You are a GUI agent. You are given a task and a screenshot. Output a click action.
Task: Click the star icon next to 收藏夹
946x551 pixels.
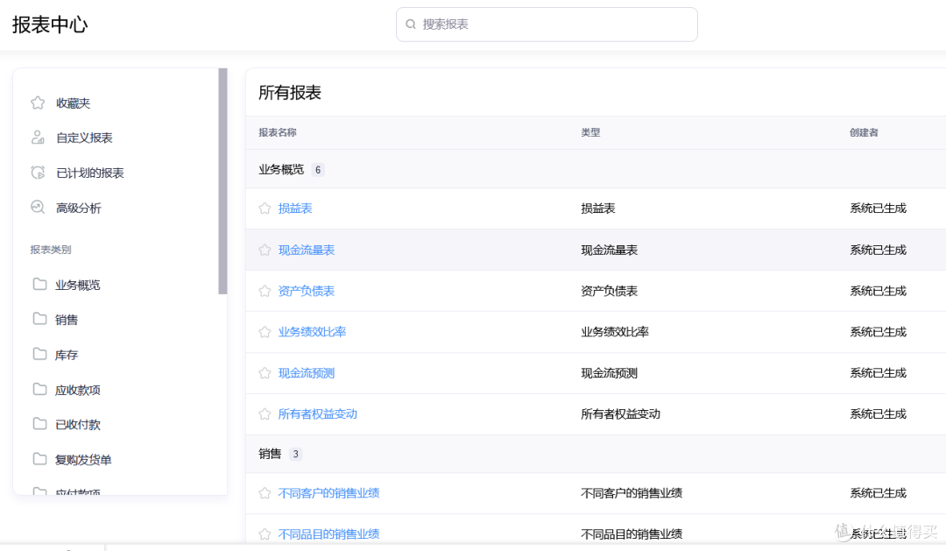pos(38,102)
